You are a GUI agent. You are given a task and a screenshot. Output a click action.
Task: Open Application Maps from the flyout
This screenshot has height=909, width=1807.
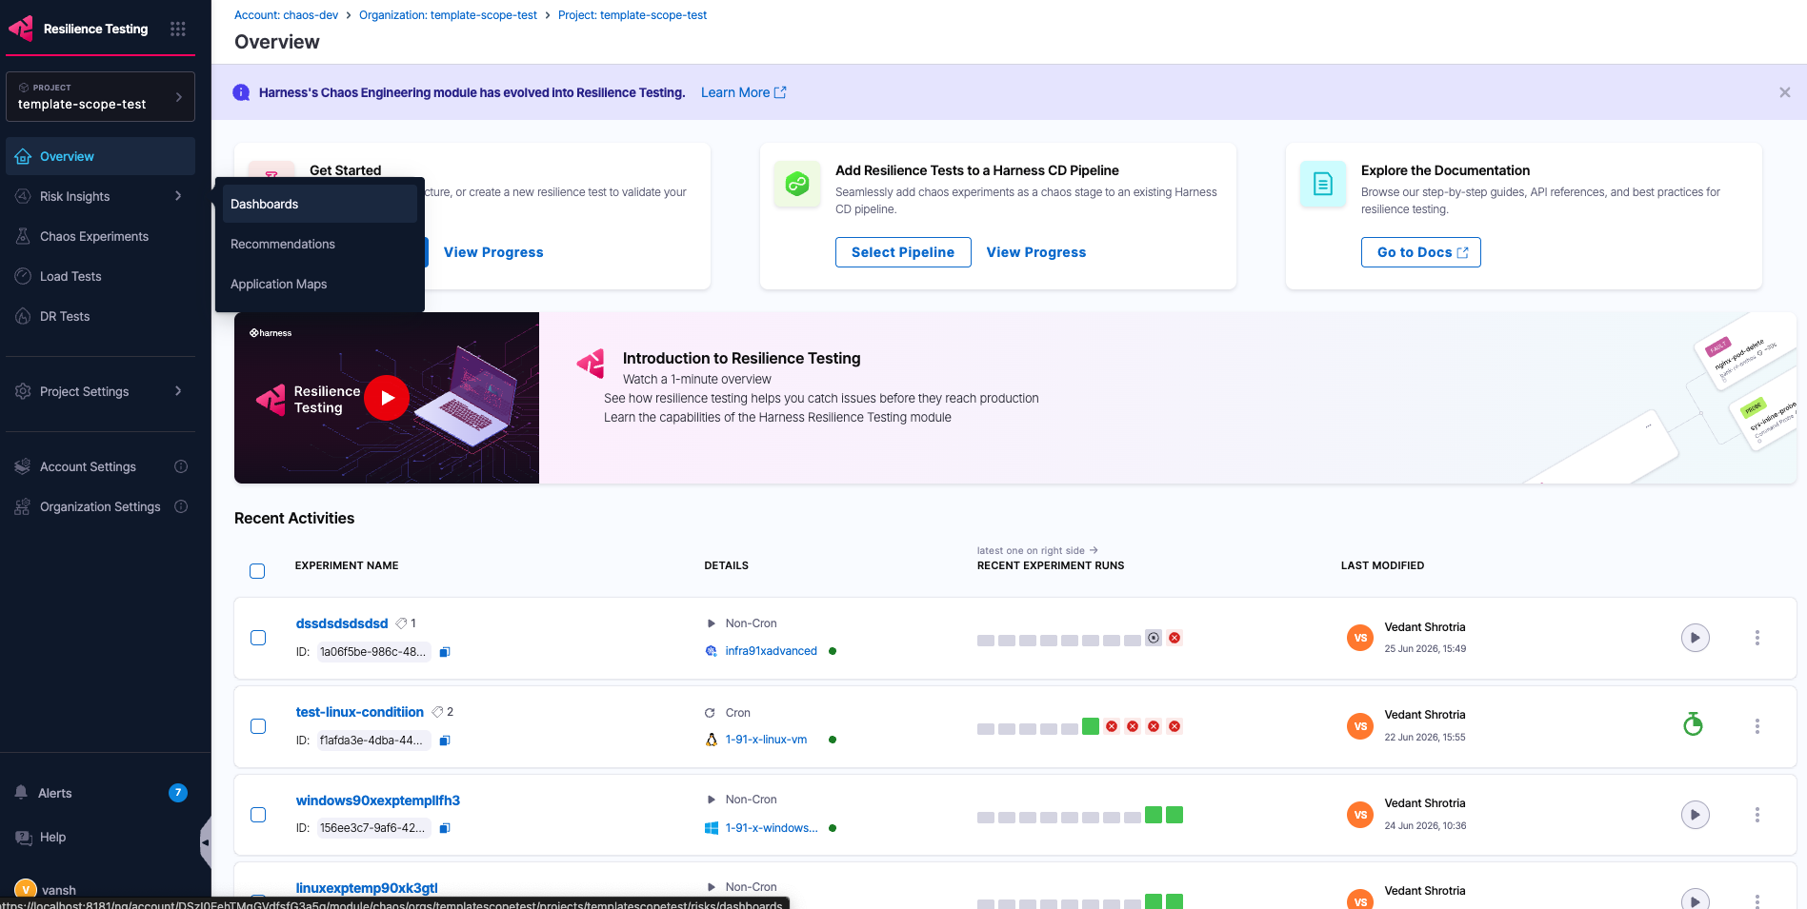tap(320, 284)
